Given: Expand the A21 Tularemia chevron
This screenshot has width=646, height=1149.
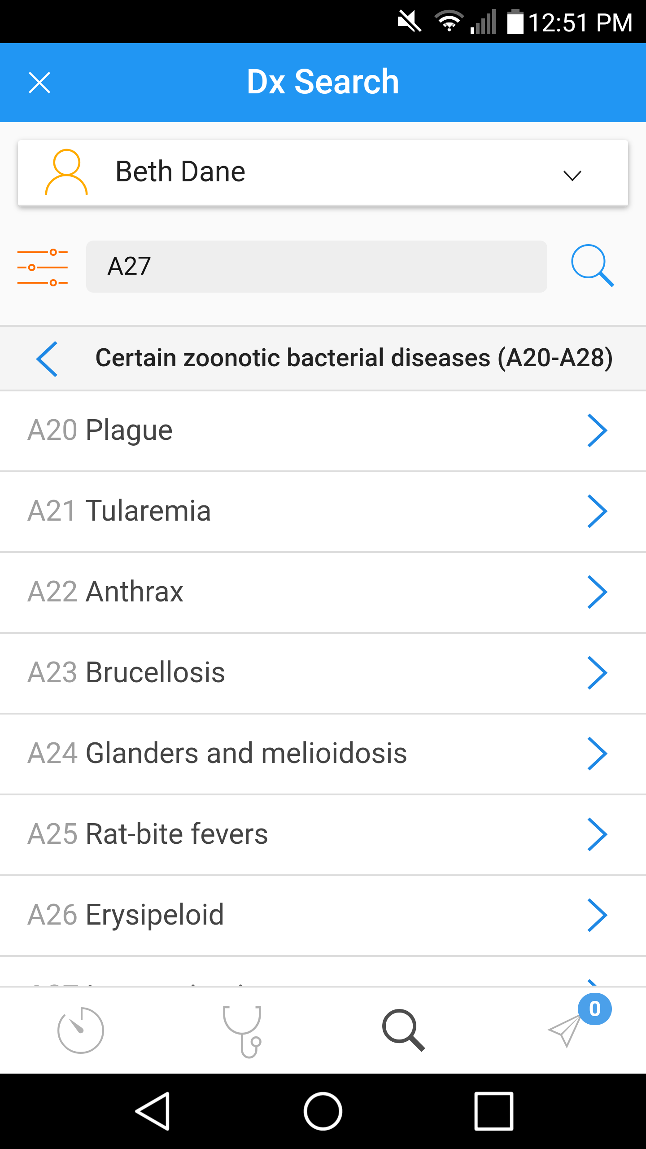Looking at the screenshot, I should (x=598, y=511).
